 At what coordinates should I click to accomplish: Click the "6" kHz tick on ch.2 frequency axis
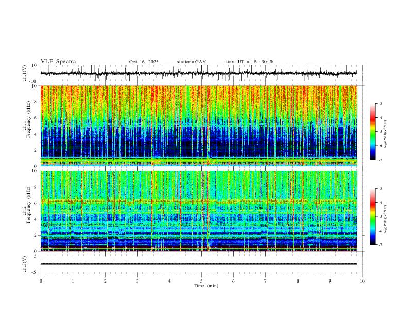click(36, 203)
